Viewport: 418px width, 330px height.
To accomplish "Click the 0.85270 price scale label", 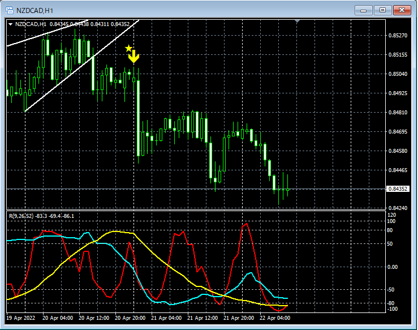I will click(398, 36).
